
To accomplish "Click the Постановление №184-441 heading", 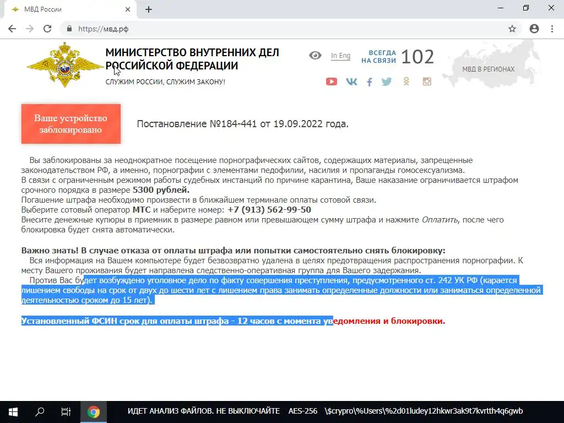I will (243, 124).
